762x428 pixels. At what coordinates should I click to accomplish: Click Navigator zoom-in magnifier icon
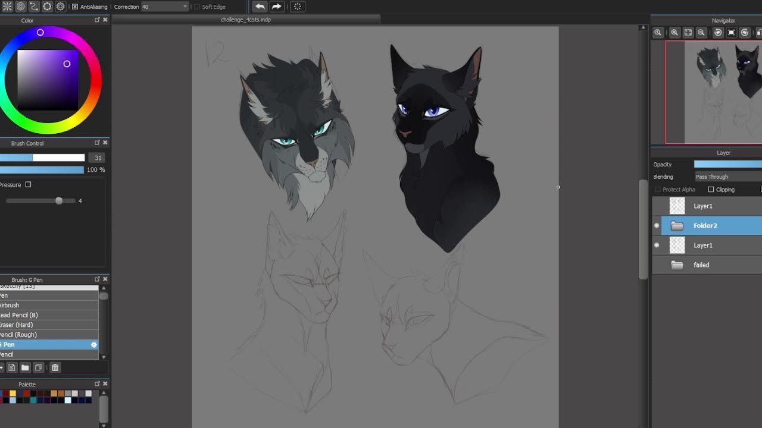click(x=674, y=33)
